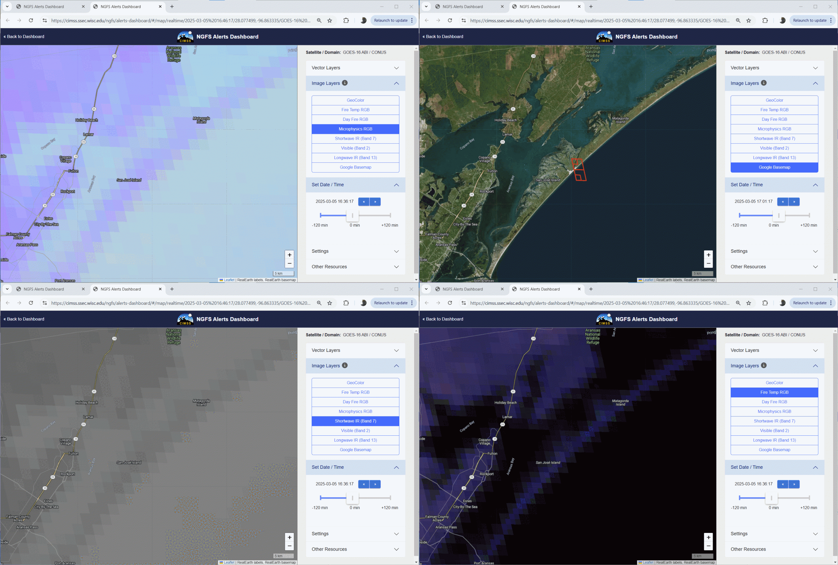Expand Other Resources in the Fire Temp RGB window

click(774, 549)
